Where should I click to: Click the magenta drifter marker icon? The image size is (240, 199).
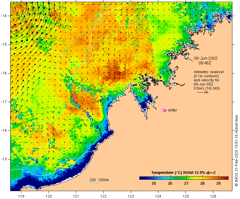click(164, 111)
